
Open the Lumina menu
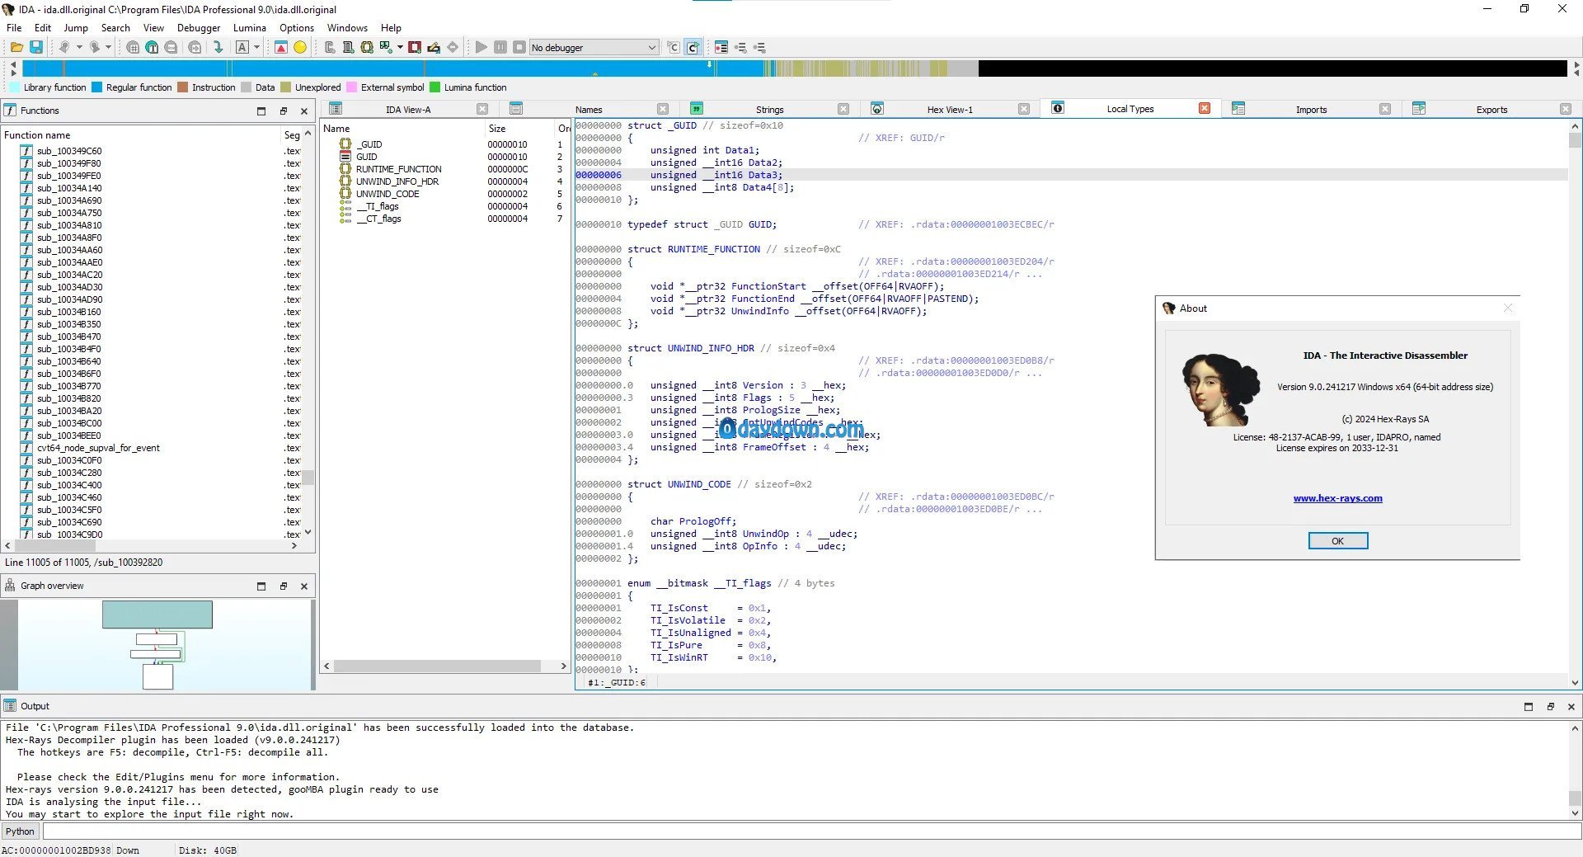(249, 28)
